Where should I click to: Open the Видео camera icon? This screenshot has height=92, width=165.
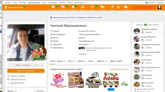(x=126, y=7)
